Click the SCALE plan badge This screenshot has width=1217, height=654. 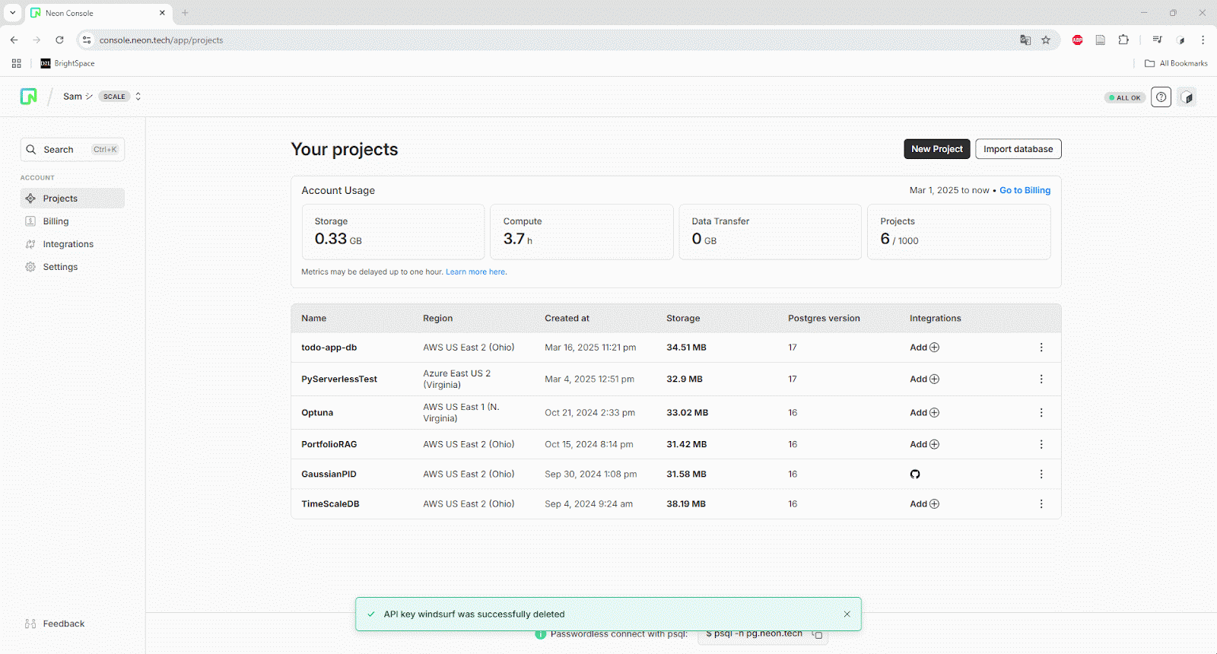(114, 97)
